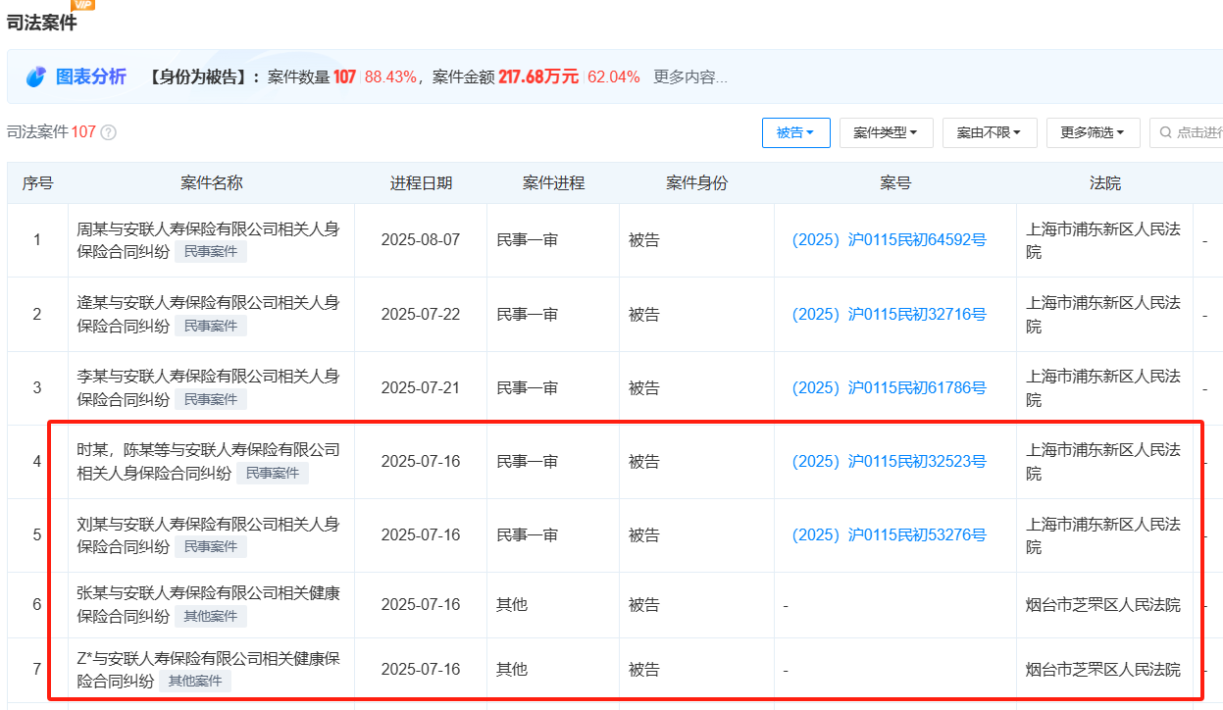The height and width of the screenshot is (710, 1223).
Task: Open case number 沪0115民初61786号
Action: (x=887, y=387)
